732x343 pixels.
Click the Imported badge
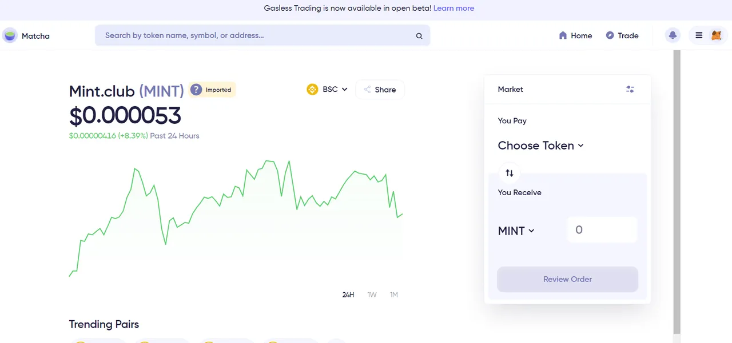click(212, 90)
